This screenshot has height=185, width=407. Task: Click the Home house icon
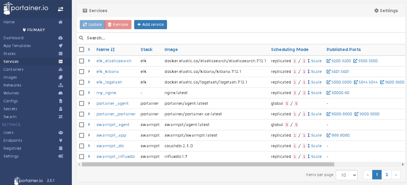[x=60, y=22]
